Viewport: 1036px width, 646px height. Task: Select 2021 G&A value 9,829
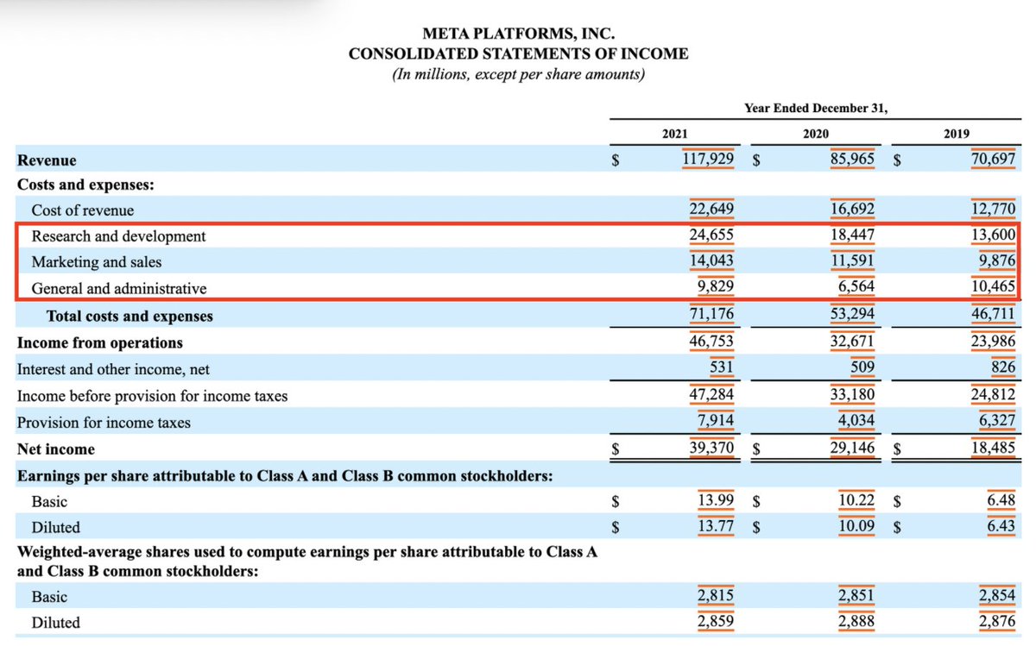714,287
